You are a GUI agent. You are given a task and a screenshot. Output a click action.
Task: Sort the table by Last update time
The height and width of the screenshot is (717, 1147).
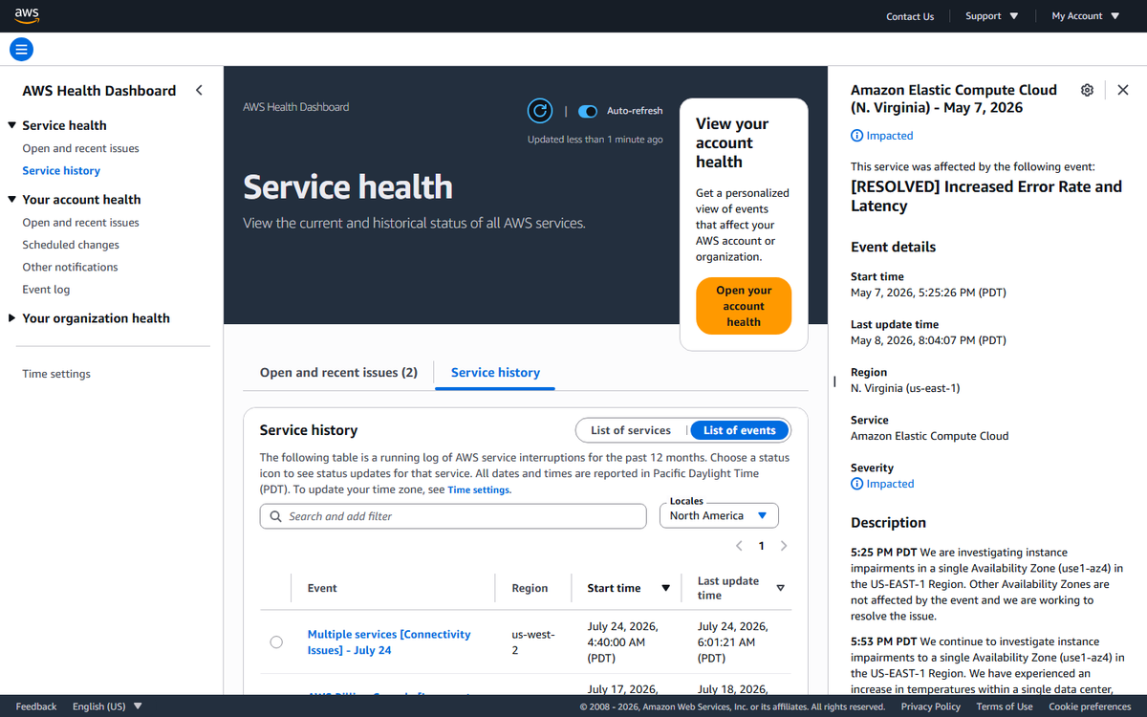point(741,588)
